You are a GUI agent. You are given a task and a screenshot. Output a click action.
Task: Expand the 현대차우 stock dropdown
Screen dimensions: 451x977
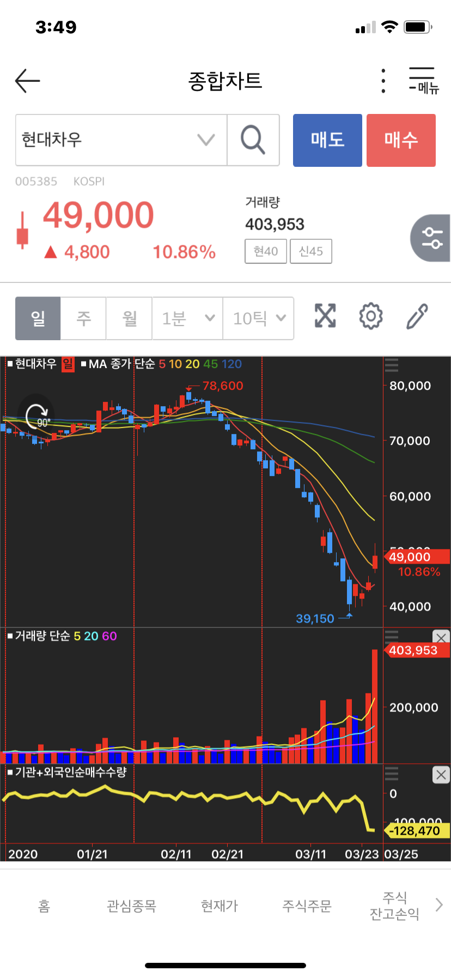(x=206, y=140)
